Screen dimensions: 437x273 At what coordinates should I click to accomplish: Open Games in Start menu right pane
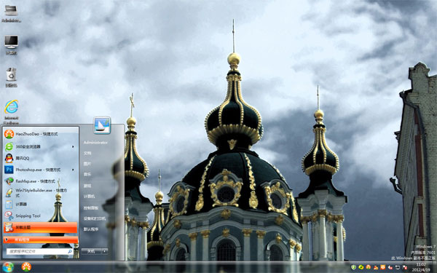point(87,186)
